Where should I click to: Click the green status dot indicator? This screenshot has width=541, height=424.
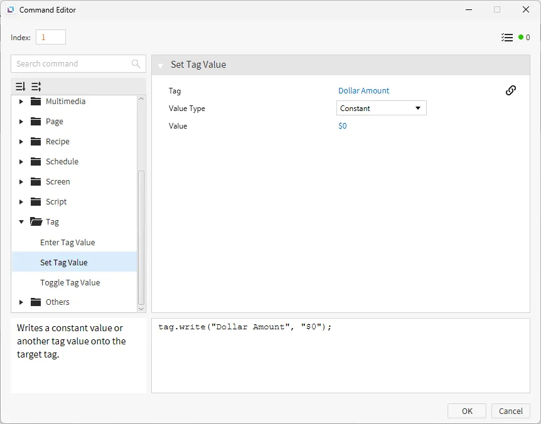pyautogui.click(x=521, y=38)
